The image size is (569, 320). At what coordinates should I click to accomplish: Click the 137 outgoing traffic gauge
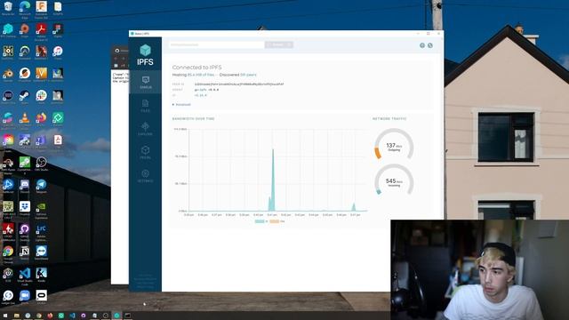(394, 144)
